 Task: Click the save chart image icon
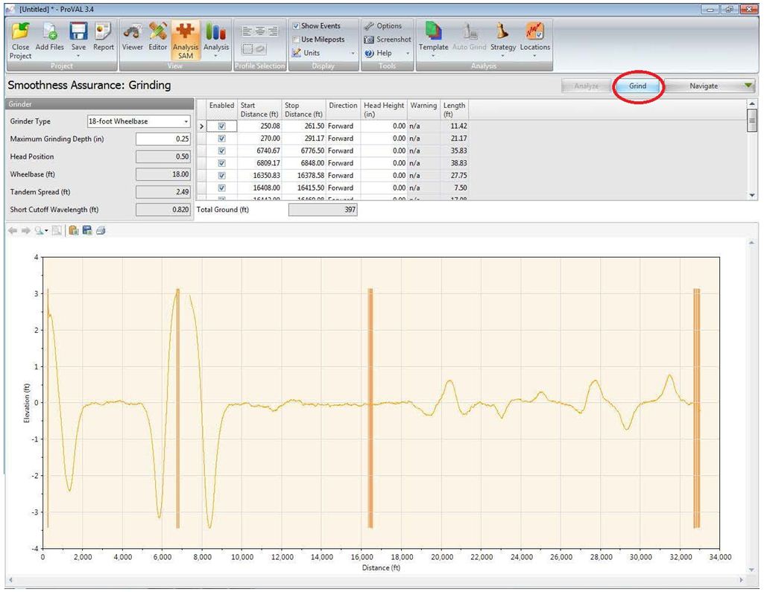point(87,231)
